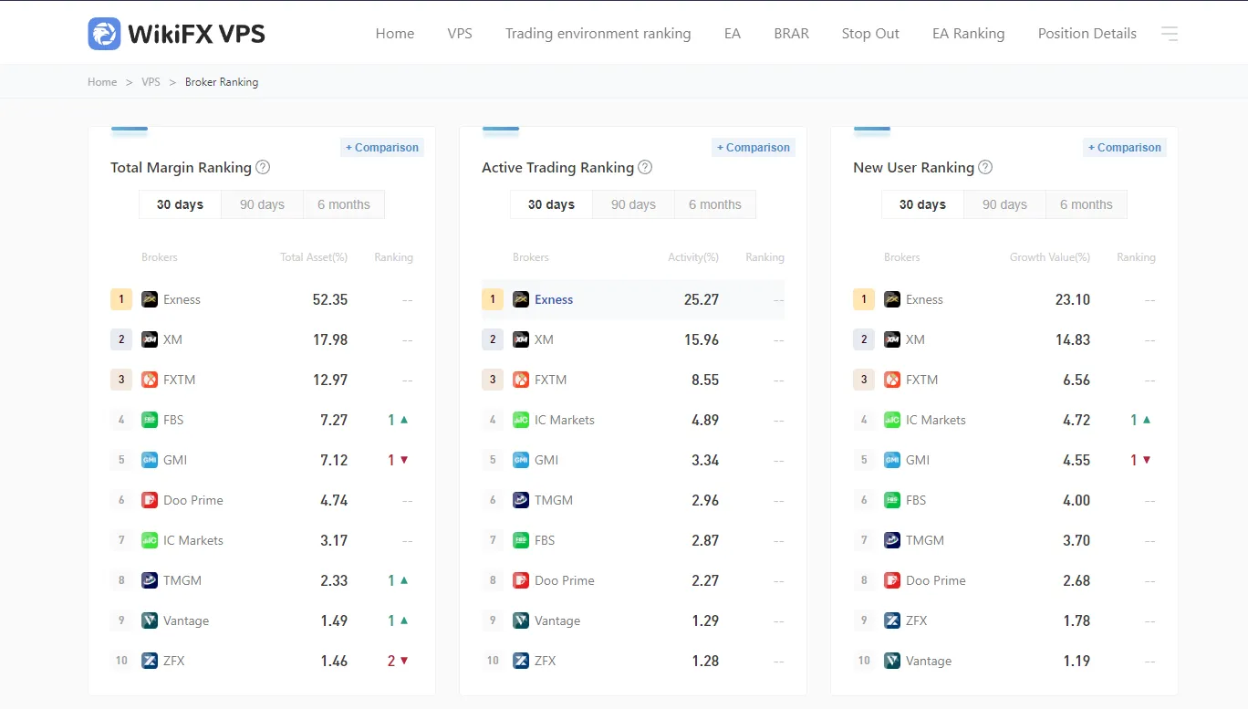Select 90 days tab in Total Margin Ranking
This screenshot has height=709, width=1248.
(x=262, y=204)
